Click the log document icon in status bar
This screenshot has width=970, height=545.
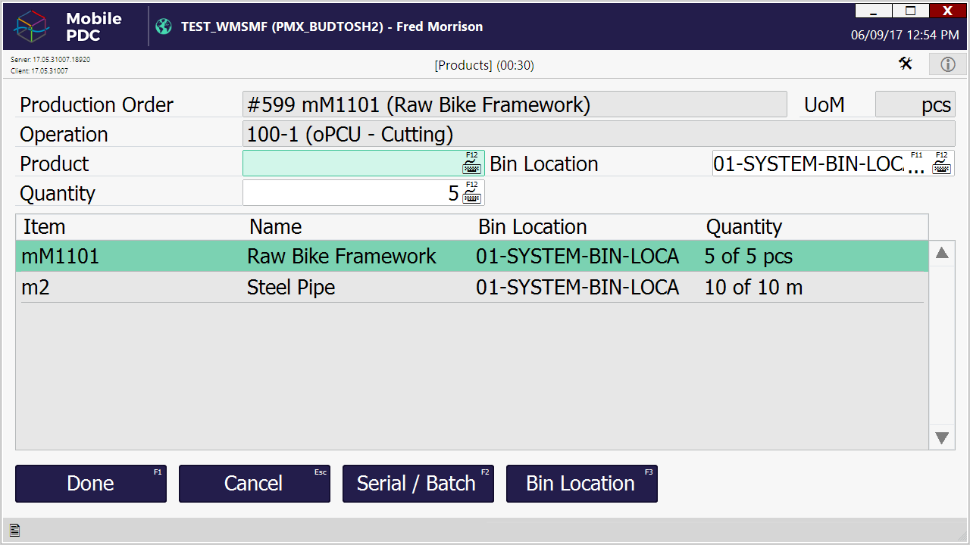14,530
